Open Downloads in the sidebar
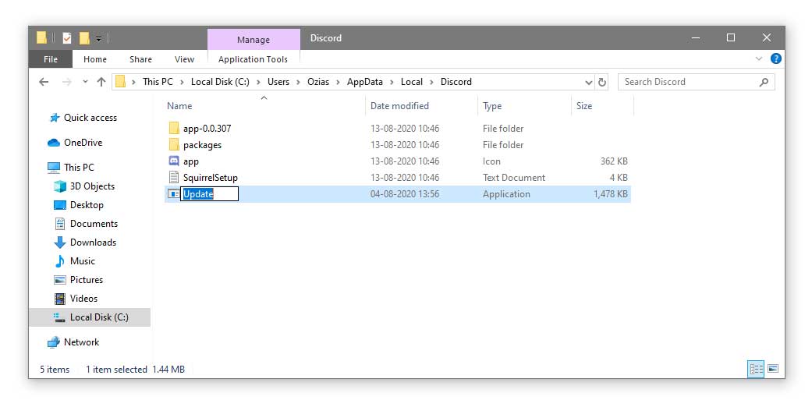 pyautogui.click(x=93, y=242)
